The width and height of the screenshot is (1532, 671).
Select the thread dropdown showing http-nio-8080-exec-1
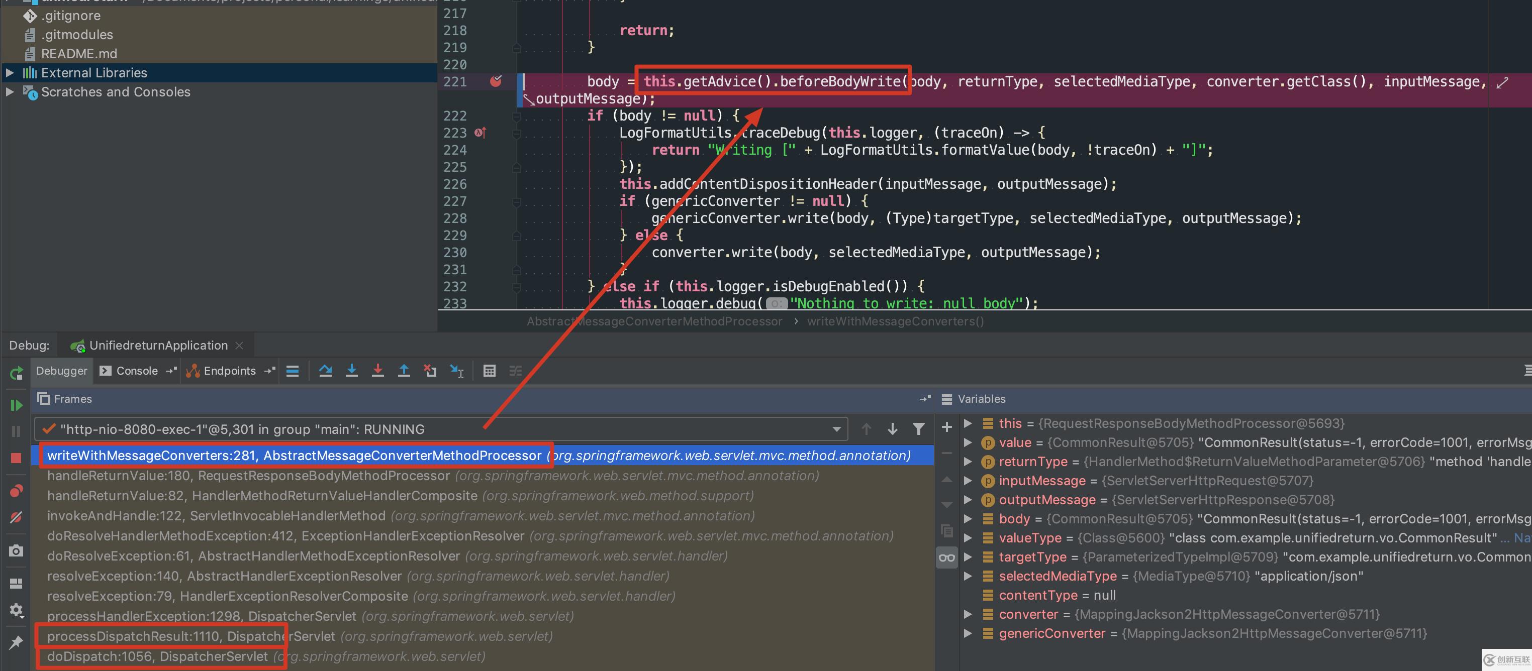(443, 427)
